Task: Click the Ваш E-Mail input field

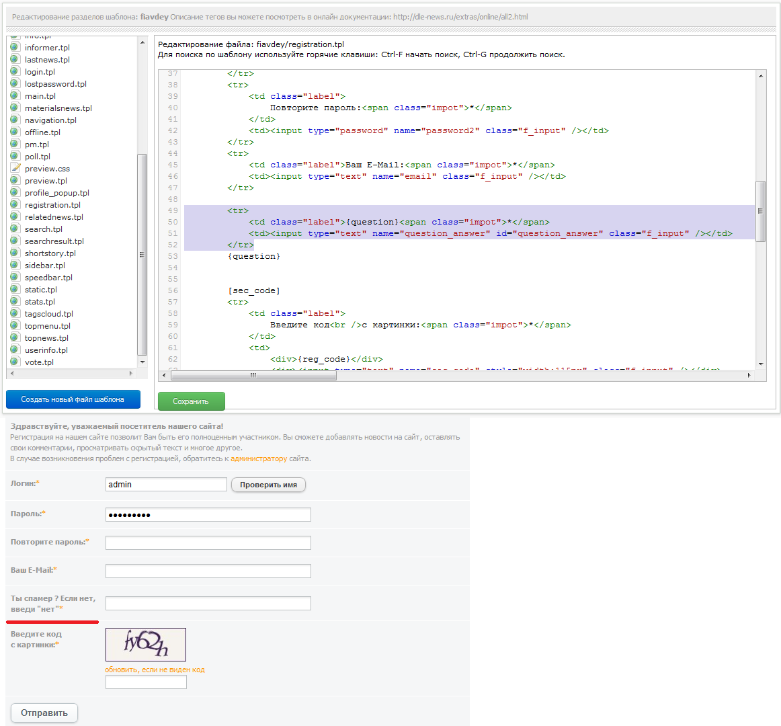Action: pyautogui.click(x=208, y=571)
